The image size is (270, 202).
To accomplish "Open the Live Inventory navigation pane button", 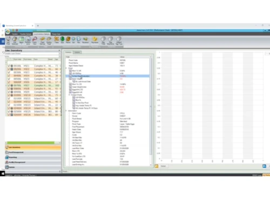I will [33, 148].
